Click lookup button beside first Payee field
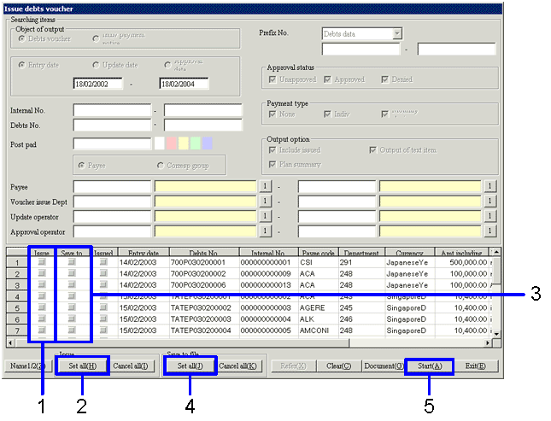 (x=265, y=186)
